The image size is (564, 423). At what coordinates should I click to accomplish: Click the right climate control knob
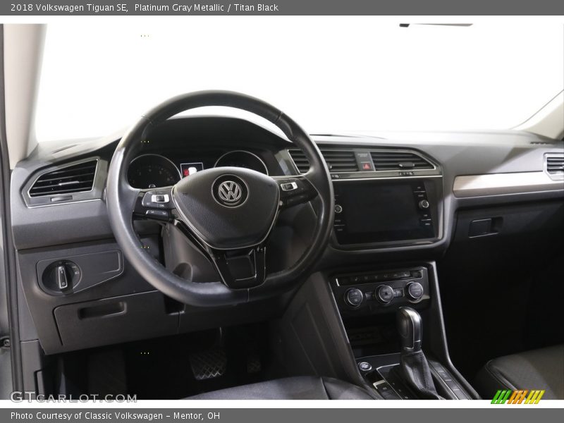coord(415,290)
